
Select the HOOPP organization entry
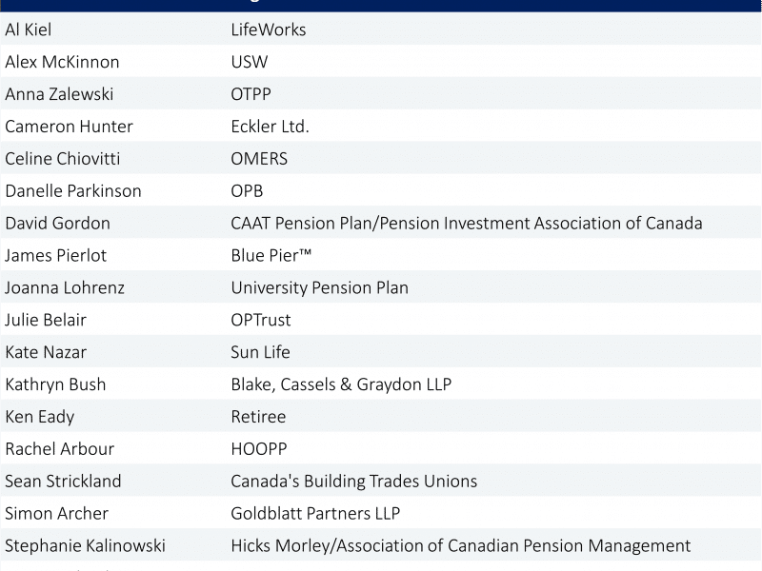tap(258, 448)
